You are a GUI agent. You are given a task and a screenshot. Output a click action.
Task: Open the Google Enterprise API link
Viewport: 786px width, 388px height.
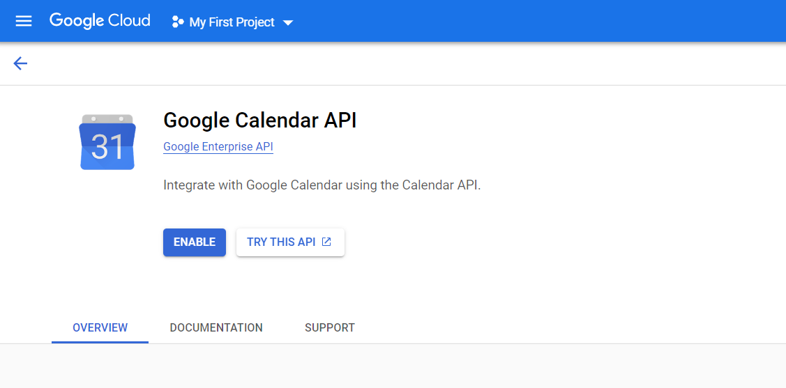point(218,147)
